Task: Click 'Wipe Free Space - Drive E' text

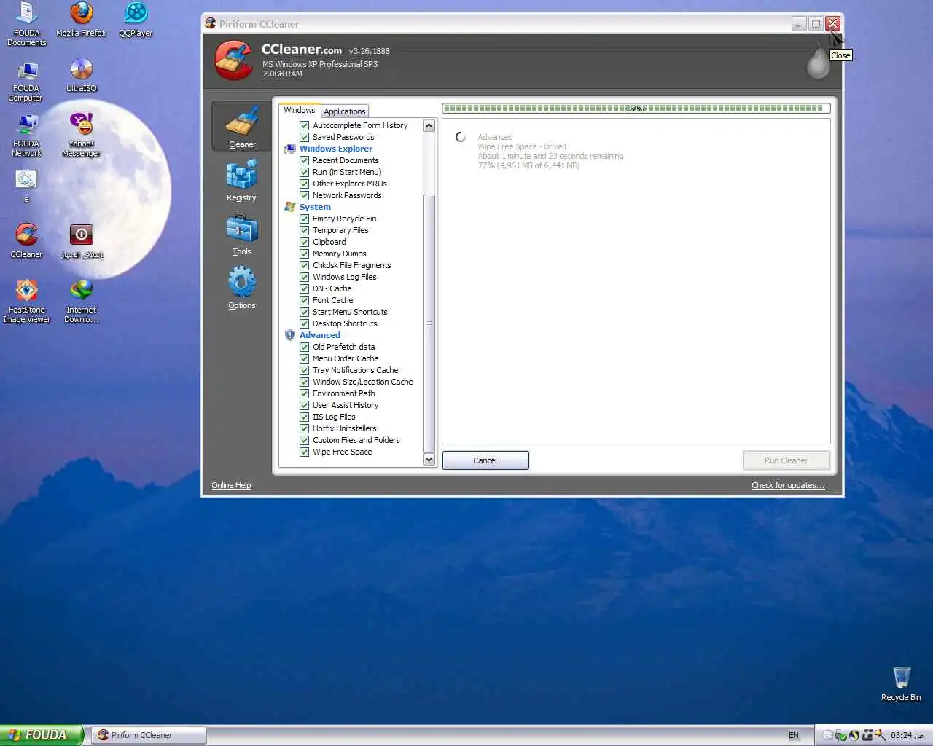Action: [x=523, y=146]
